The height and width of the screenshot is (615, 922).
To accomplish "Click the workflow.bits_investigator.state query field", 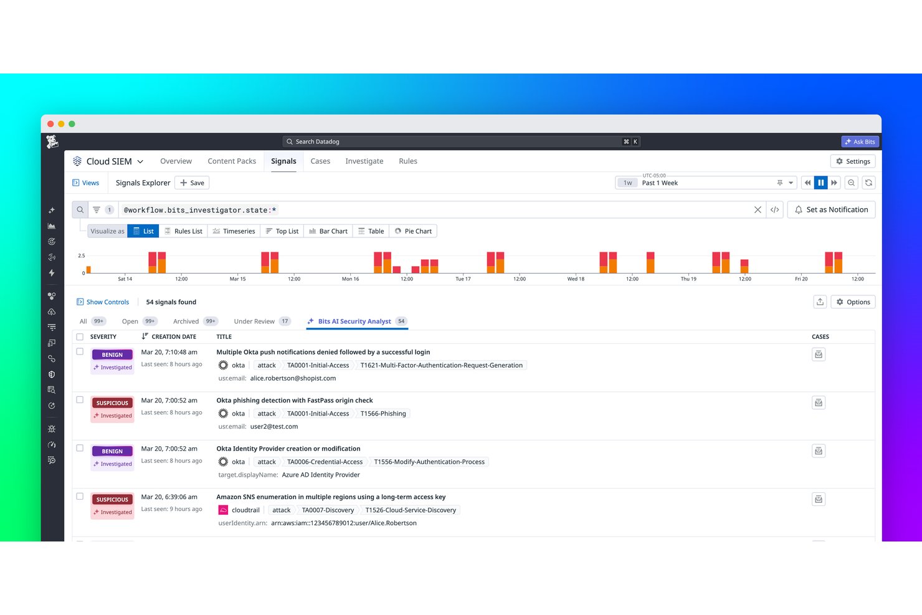I will click(x=436, y=210).
